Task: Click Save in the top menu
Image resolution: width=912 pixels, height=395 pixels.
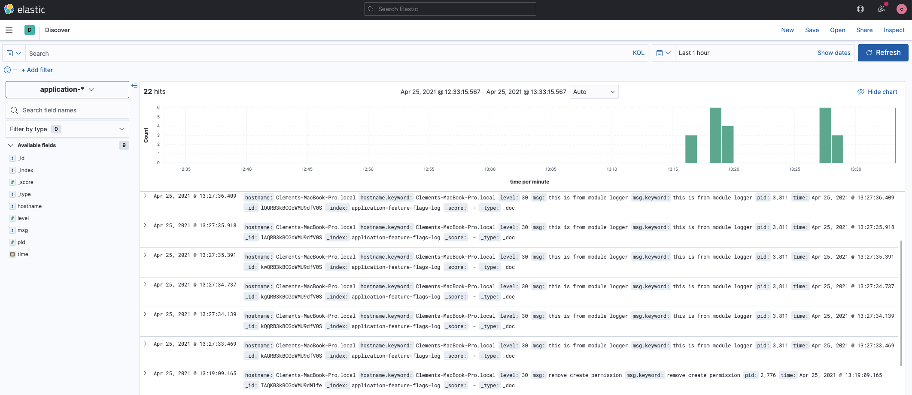Action: 812,30
